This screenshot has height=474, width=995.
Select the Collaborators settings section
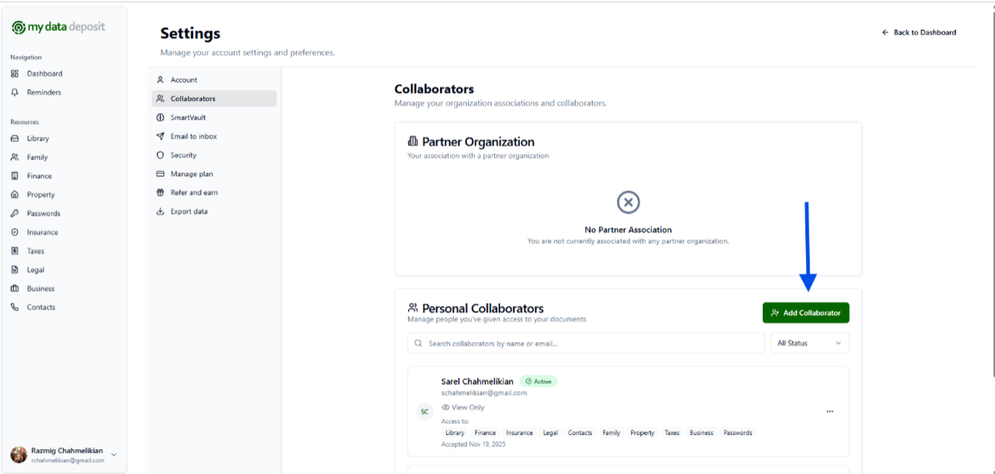(214, 99)
